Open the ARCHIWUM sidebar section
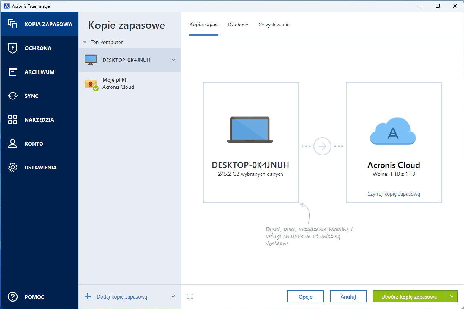The height and width of the screenshot is (309, 464). (x=40, y=72)
